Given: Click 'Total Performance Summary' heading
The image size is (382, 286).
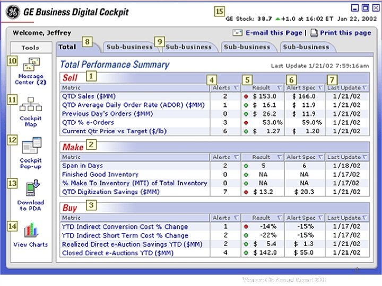Looking at the screenshot, I should 115,65.
